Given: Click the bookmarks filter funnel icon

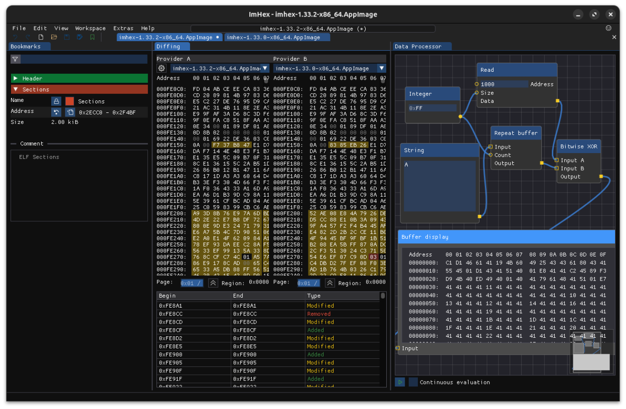Looking at the screenshot, I should click(16, 59).
